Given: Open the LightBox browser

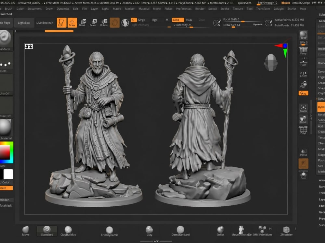Looking at the screenshot, I should (x=24, y=23).
